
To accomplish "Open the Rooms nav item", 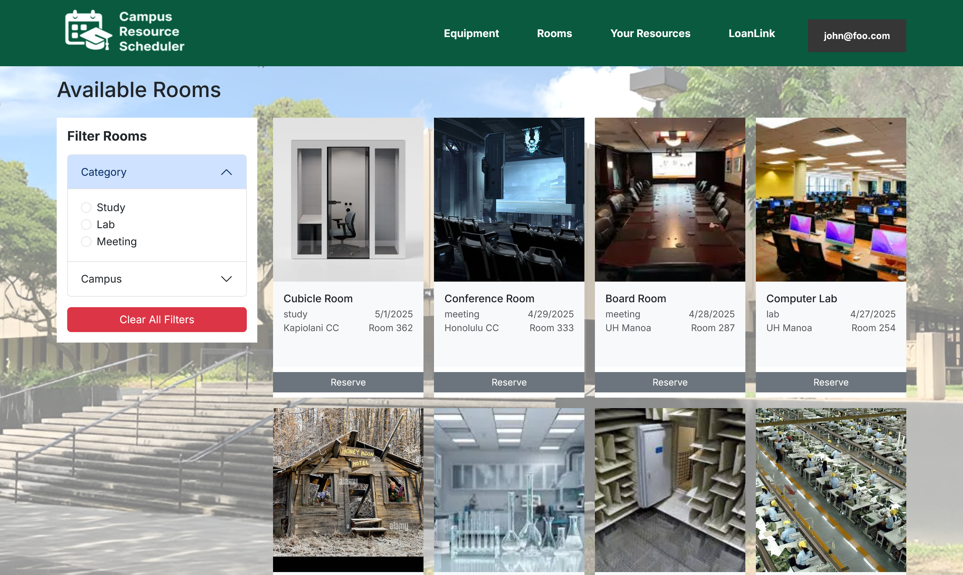I will point(554,33).
